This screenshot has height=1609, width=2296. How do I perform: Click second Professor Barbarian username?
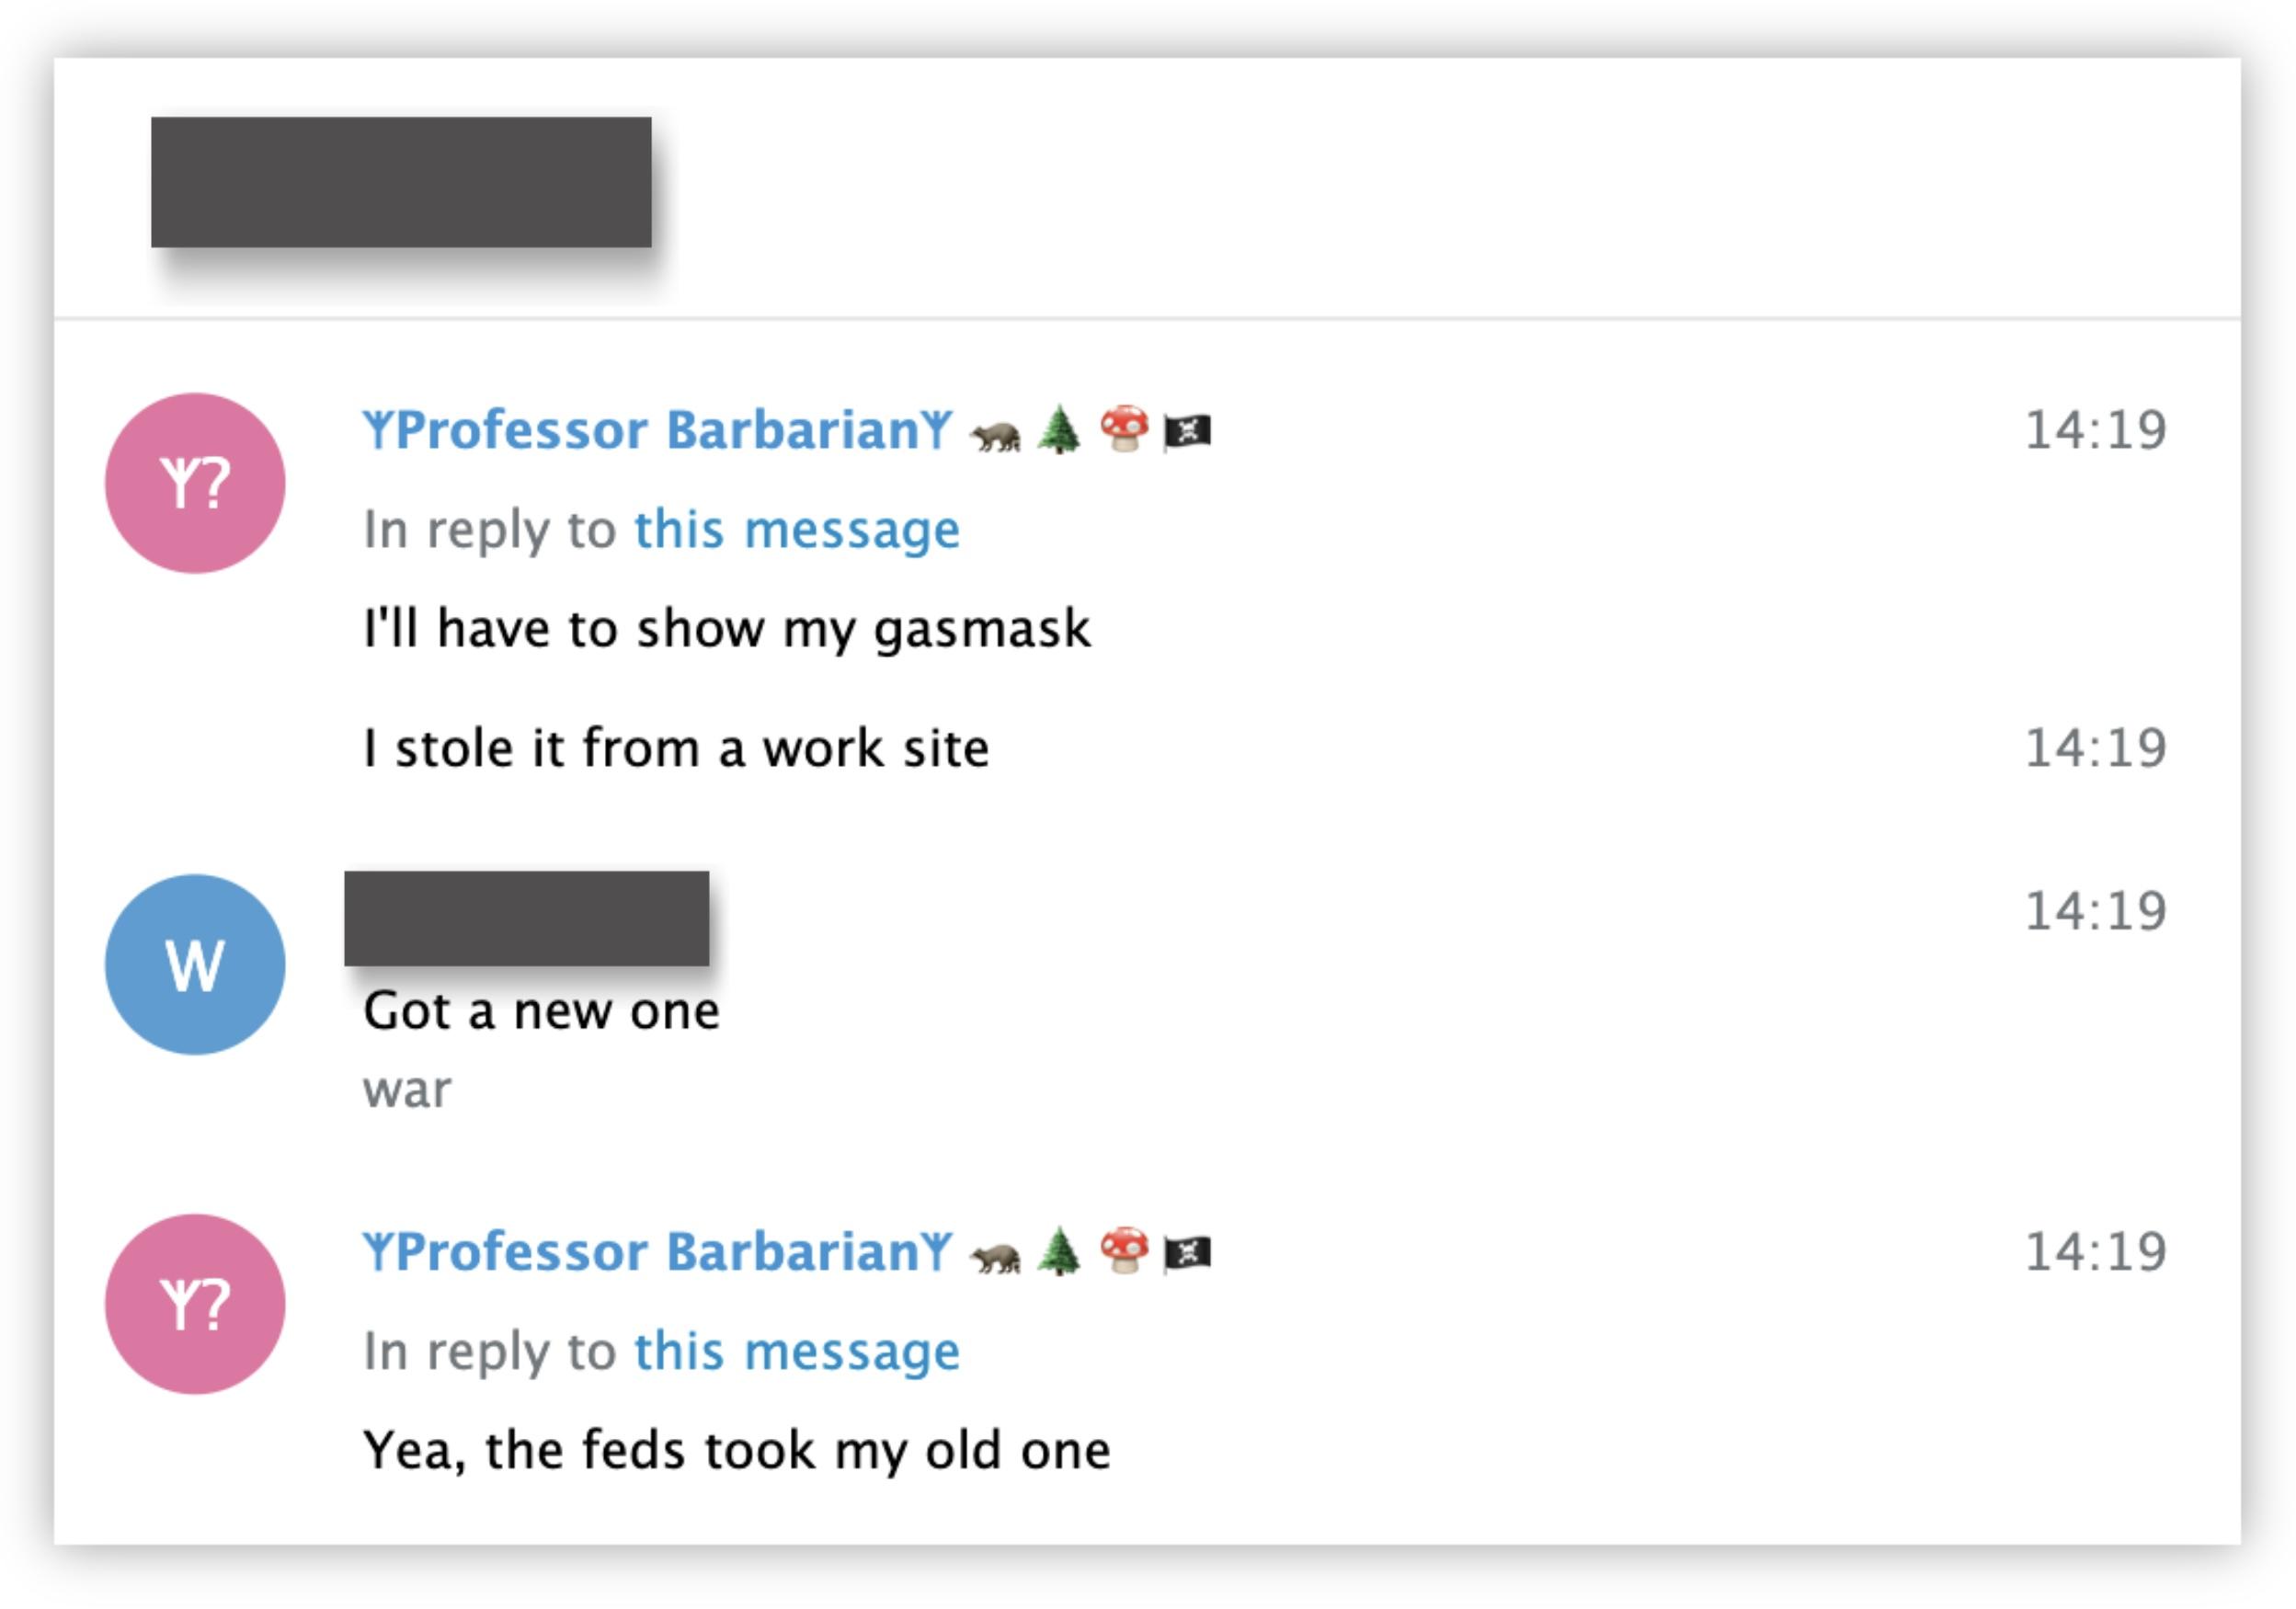658,1252
